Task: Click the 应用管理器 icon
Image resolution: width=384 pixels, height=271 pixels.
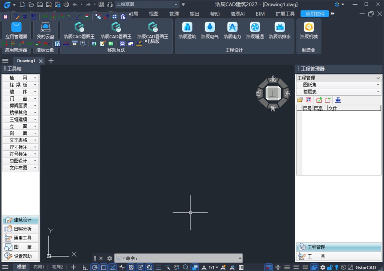Action: coord(16,30)
